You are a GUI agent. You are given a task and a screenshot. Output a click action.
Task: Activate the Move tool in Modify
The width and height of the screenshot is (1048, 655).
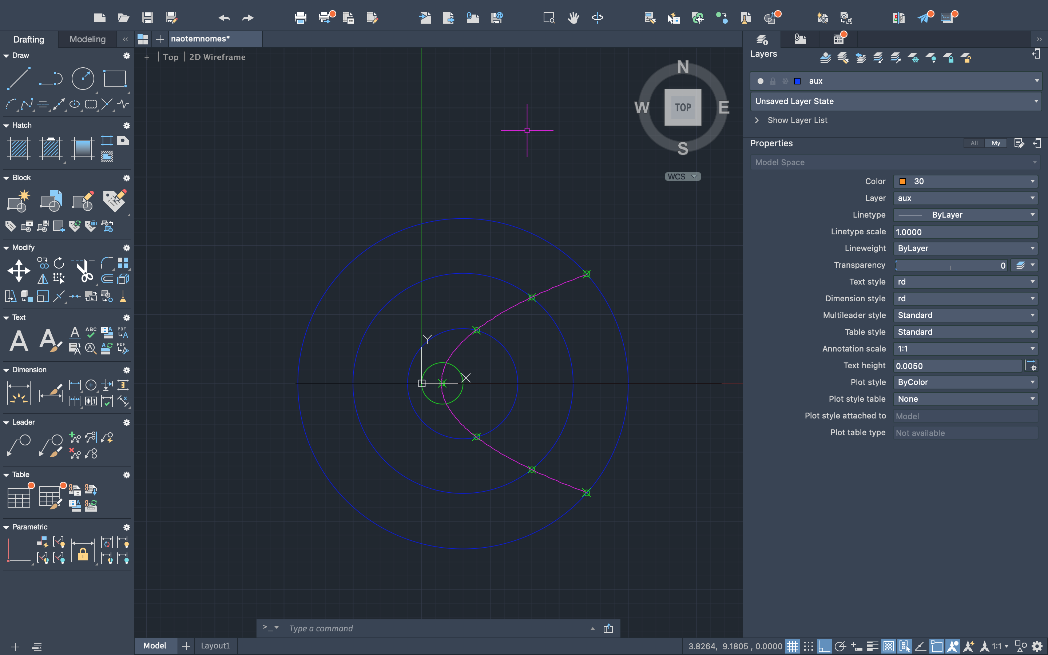point(19,271)
